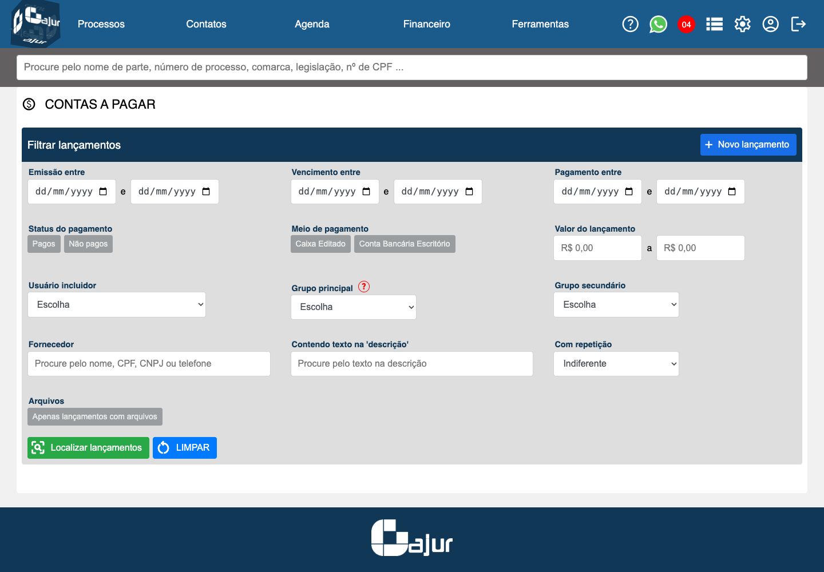824x572 pixels.
Task: Click the Fornecedor search field
Action: coord(149,364)
